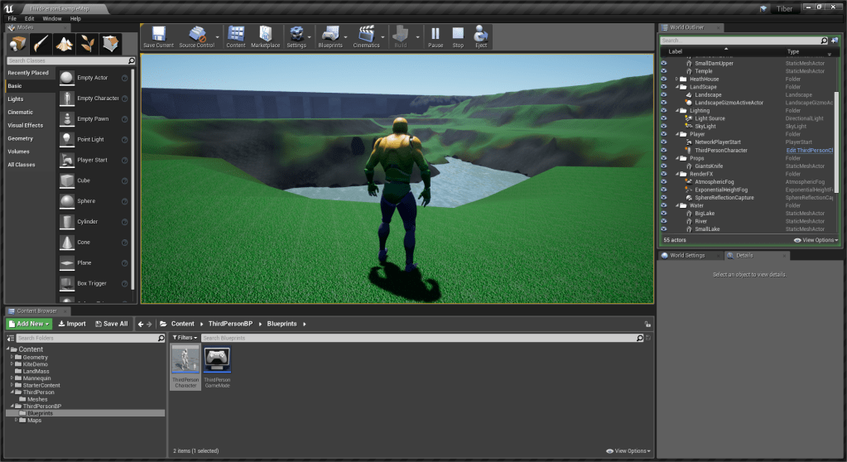
Task: Hide the BigLake actor via eye icon
Action: [663, 214]
